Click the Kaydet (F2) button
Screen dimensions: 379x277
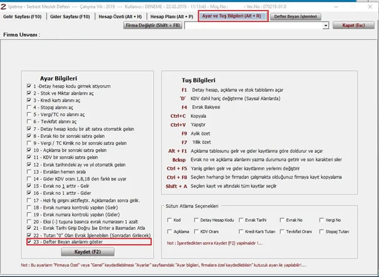(87, 252)
